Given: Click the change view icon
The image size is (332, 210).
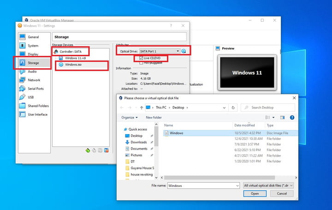Looking at the screenshot, I should [x=267, y=117].
